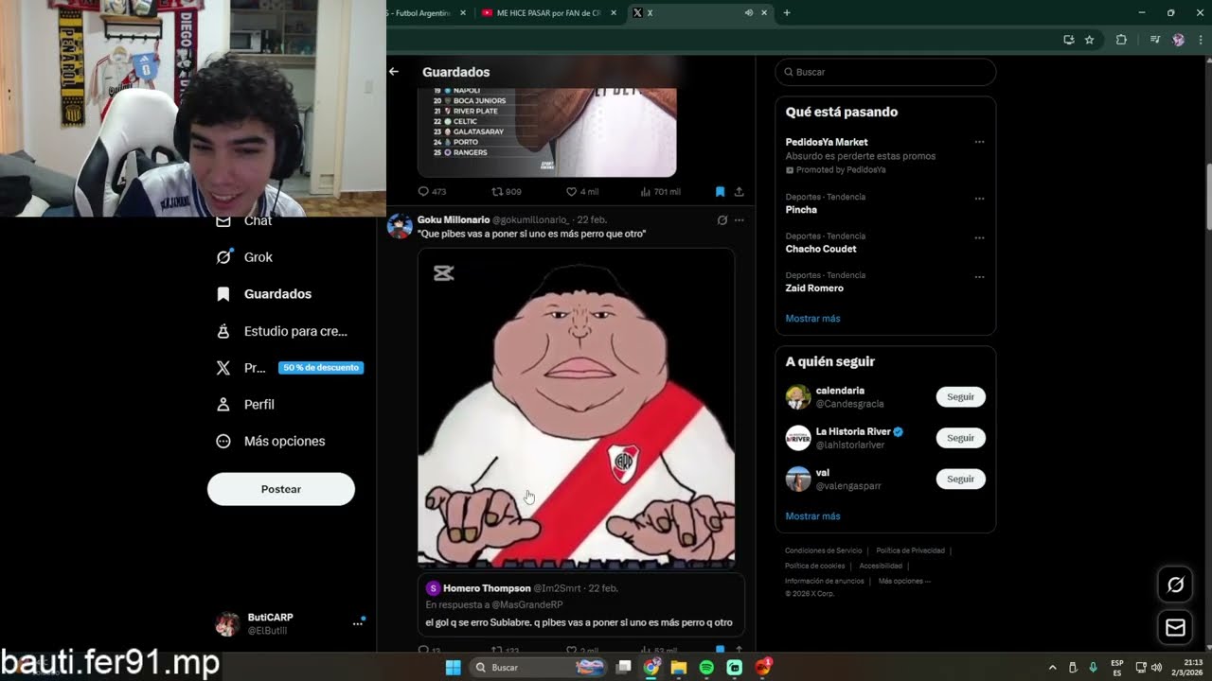
Task: Follow calendaria with the Seguir button
Action: coord(960,397)
